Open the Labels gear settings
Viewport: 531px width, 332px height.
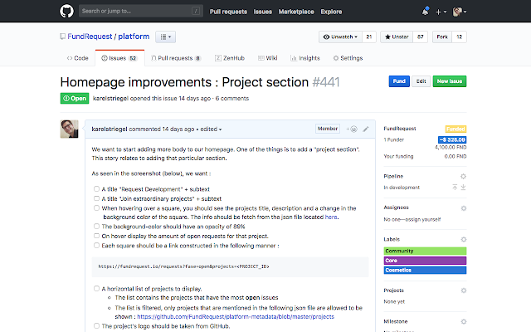pos(465,240)
